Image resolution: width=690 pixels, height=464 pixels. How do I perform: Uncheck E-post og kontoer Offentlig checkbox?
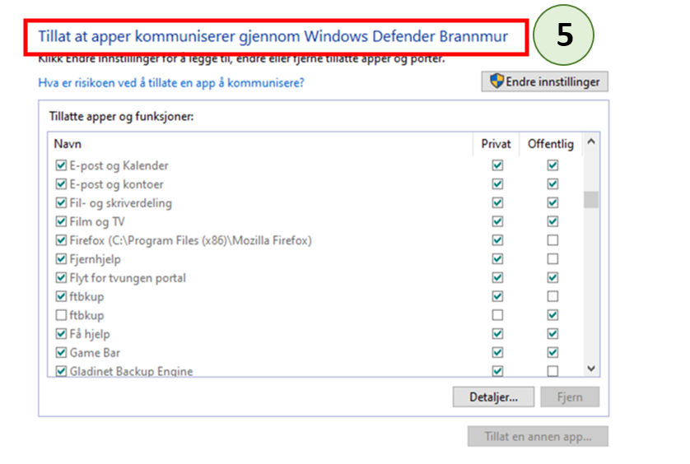tap(552, 184)
